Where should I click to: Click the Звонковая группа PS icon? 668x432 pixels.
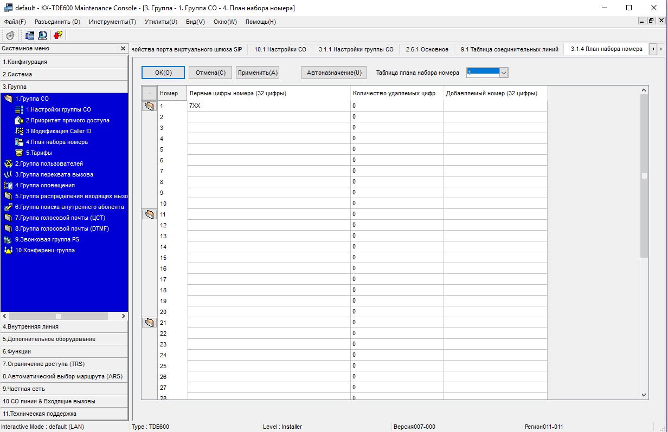(8, 239)
